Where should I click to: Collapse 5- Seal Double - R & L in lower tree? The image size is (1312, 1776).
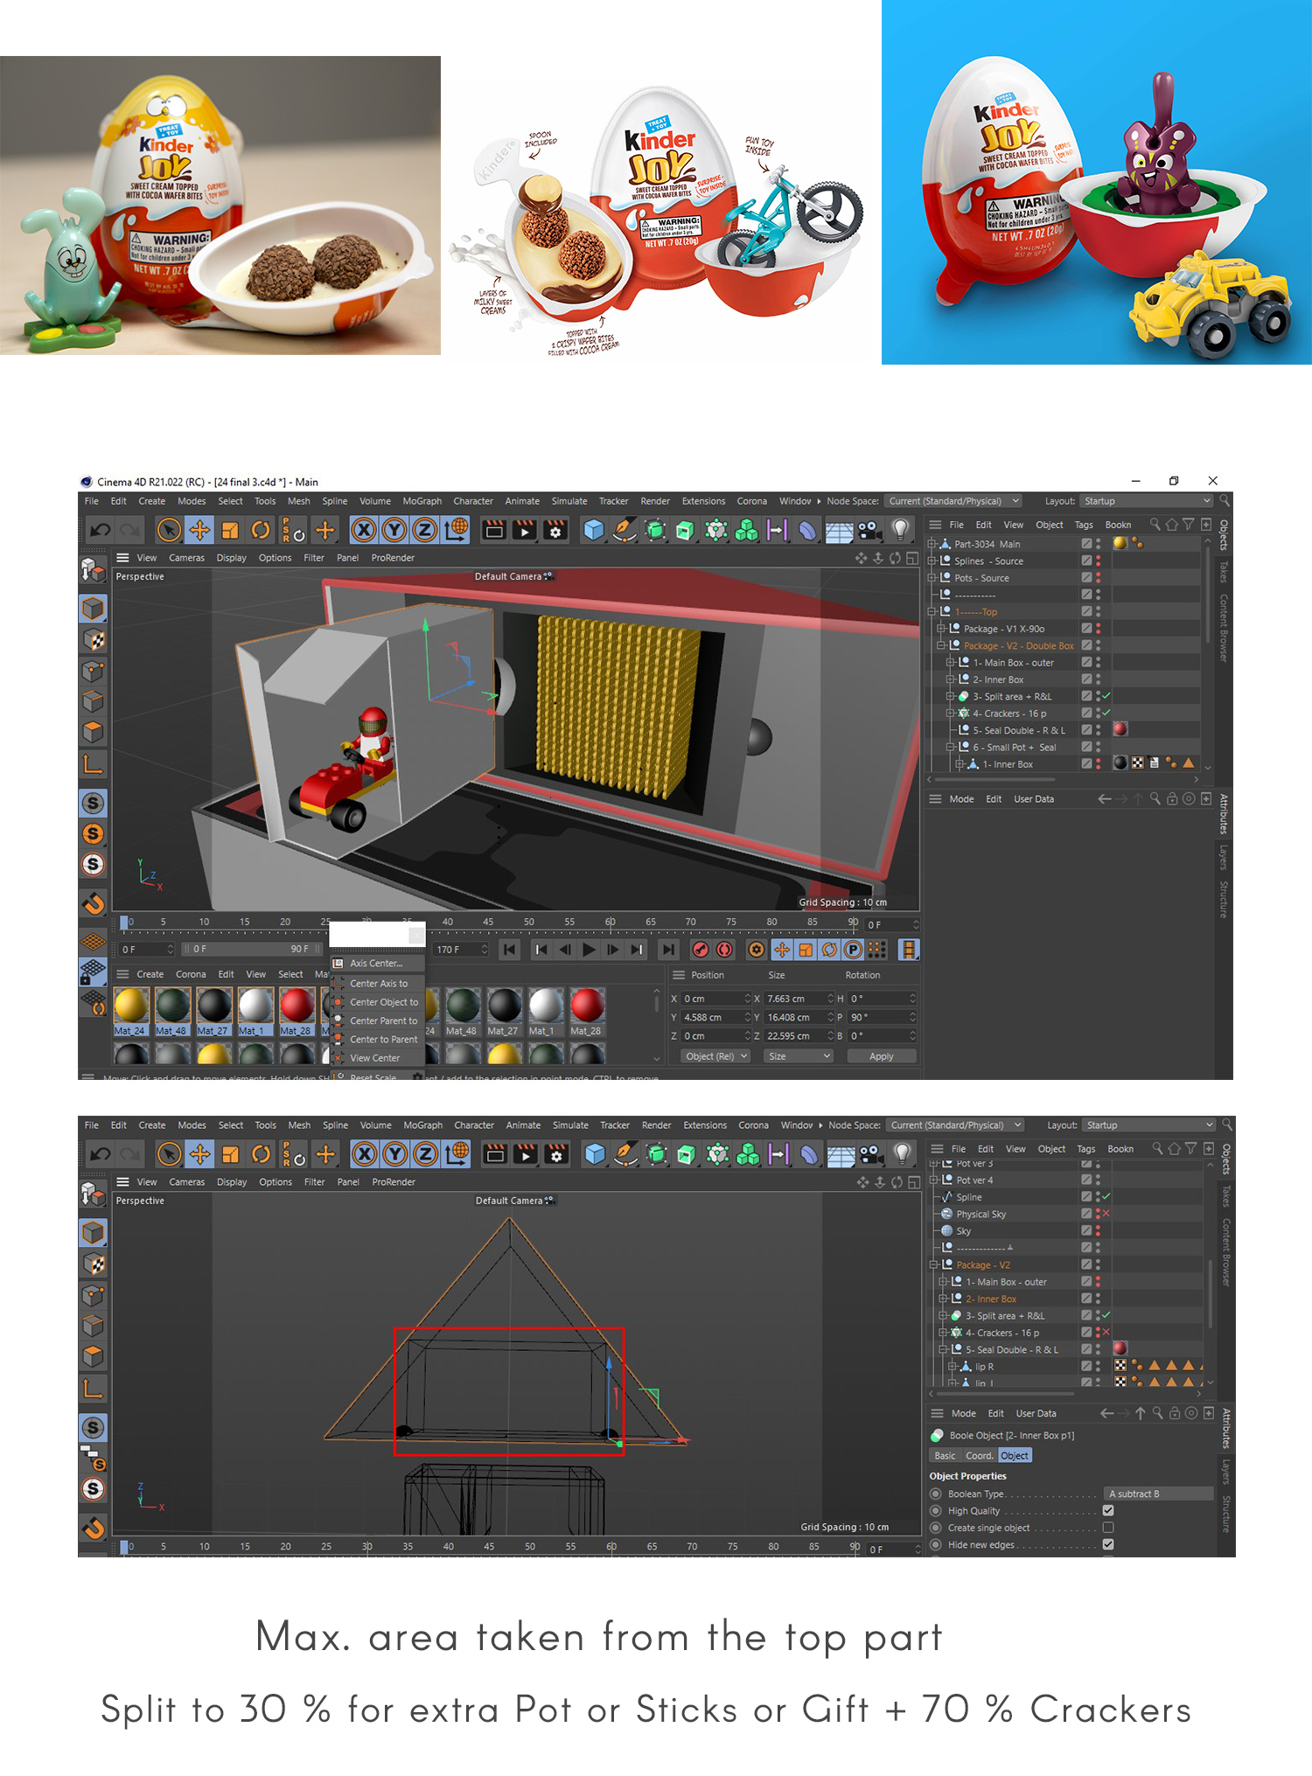click(x=944, y=1349)
